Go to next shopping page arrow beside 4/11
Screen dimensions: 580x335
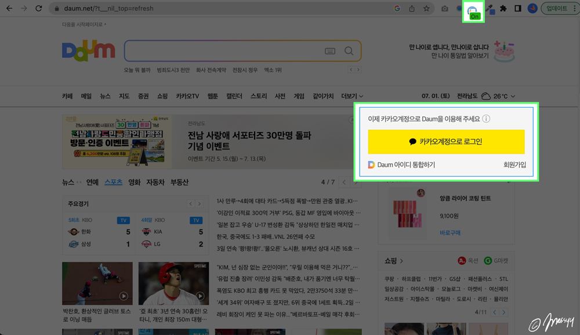(x=504, y=312)
